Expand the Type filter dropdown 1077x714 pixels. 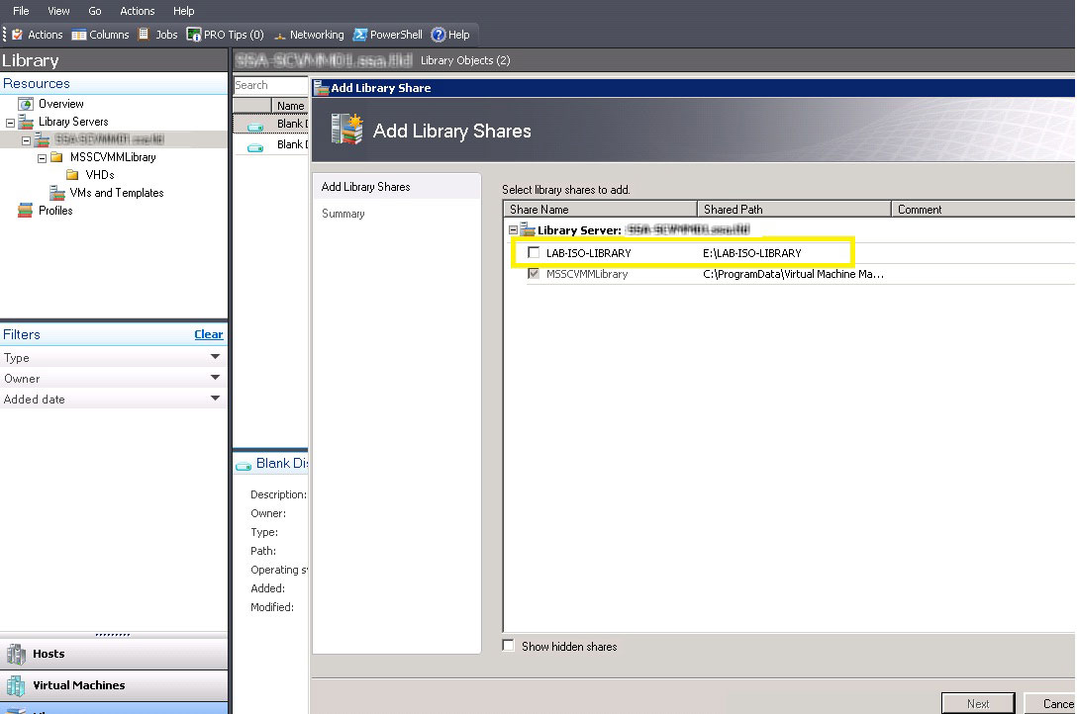coord(215,357)
